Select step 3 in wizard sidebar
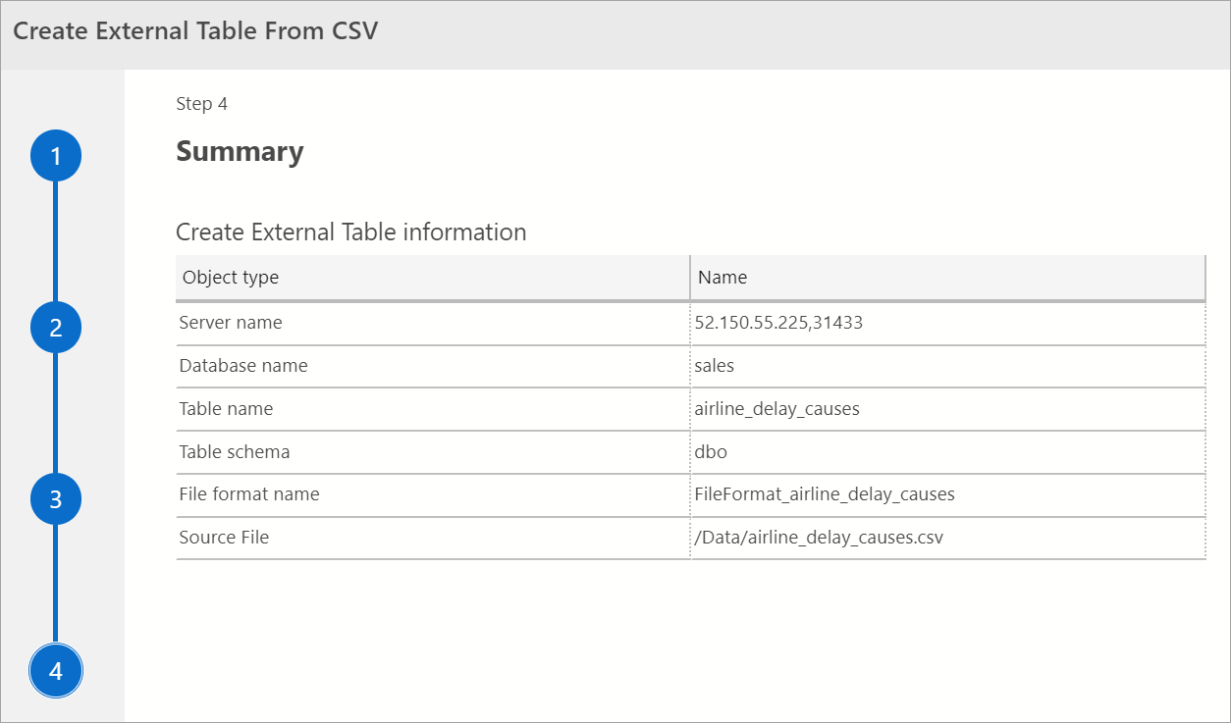Image resolution: width=1231 pixels, height=723 pixels. 56,499
